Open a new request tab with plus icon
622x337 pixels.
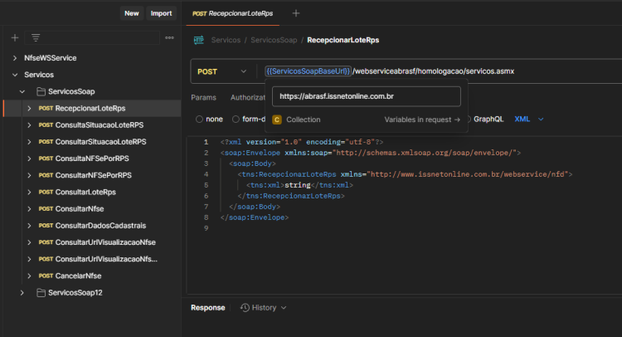click(296, 13)
